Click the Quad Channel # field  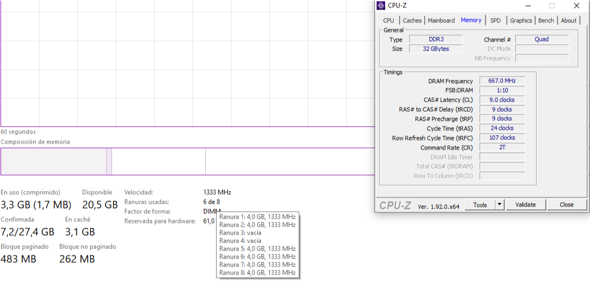(x=542, y=39)
